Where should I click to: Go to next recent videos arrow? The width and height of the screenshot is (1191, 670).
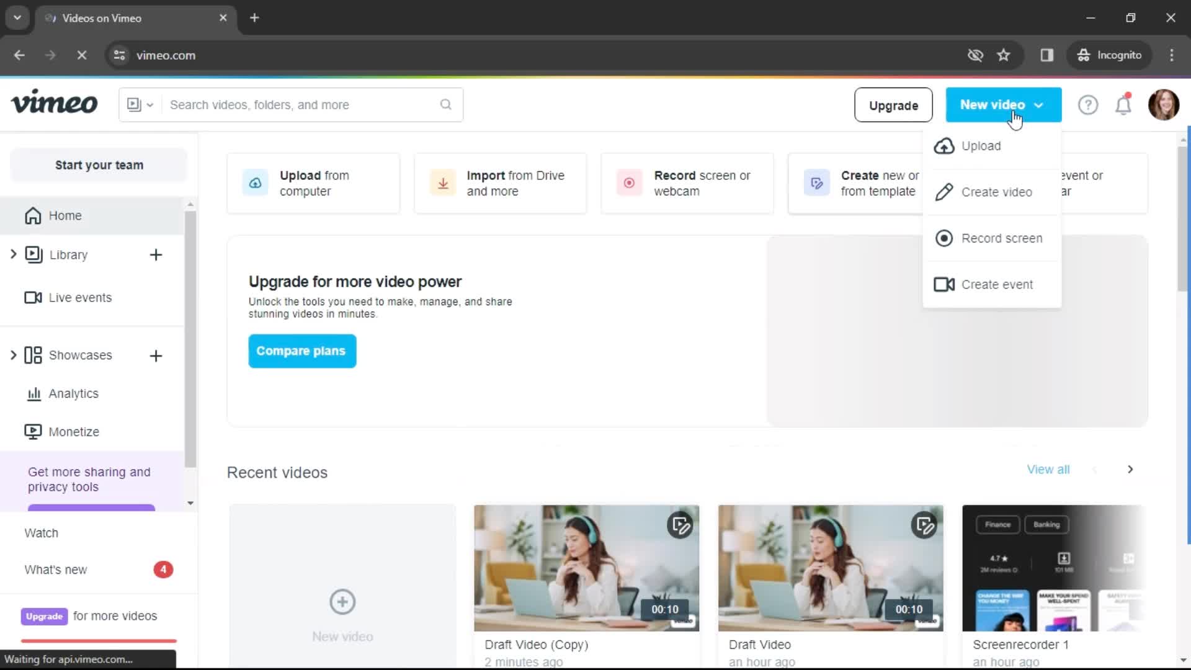[x=1130, y=470]
